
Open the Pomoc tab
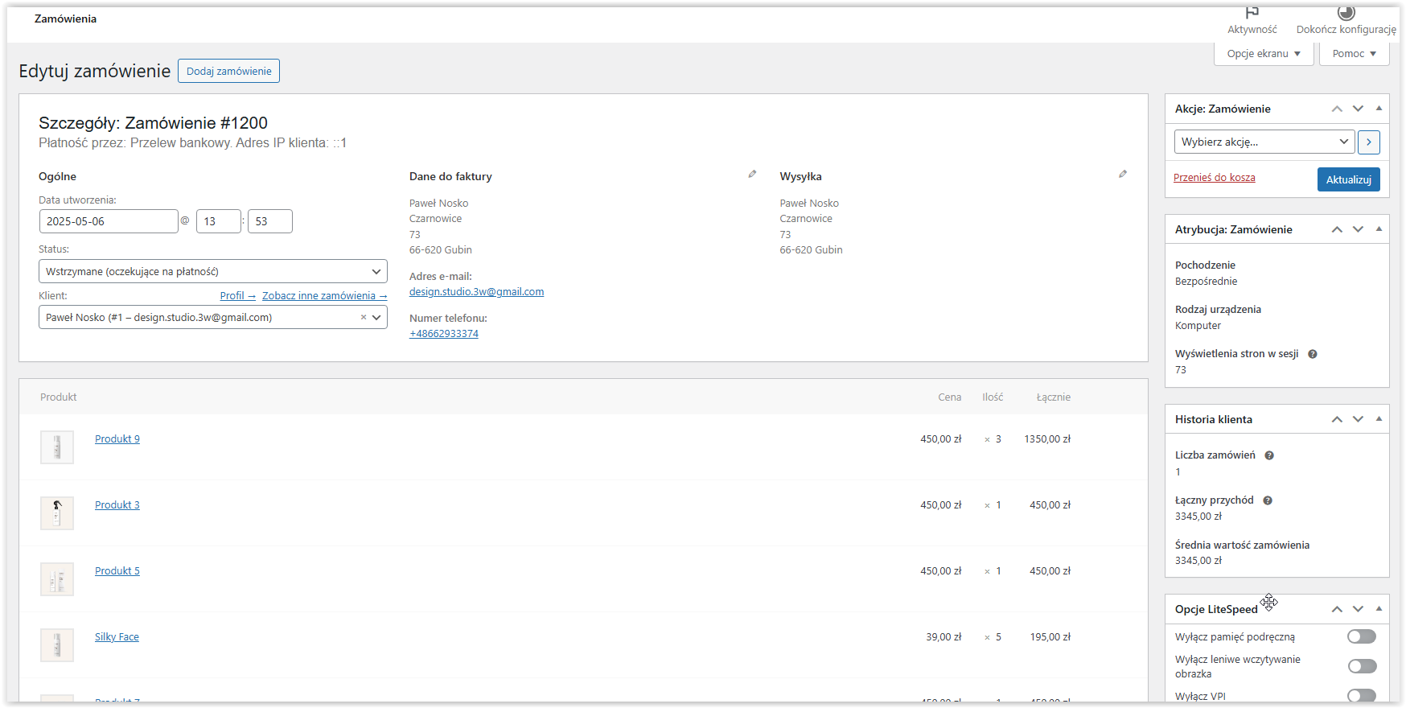click(x=1354, y=54)
